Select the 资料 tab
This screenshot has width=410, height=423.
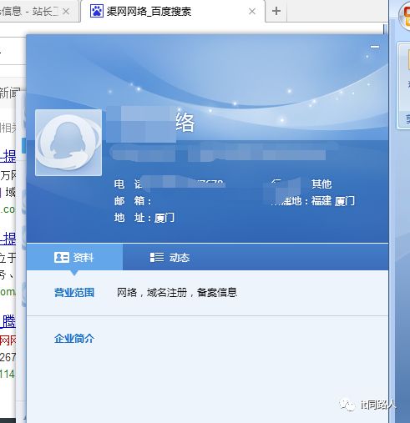coord(74,257)
